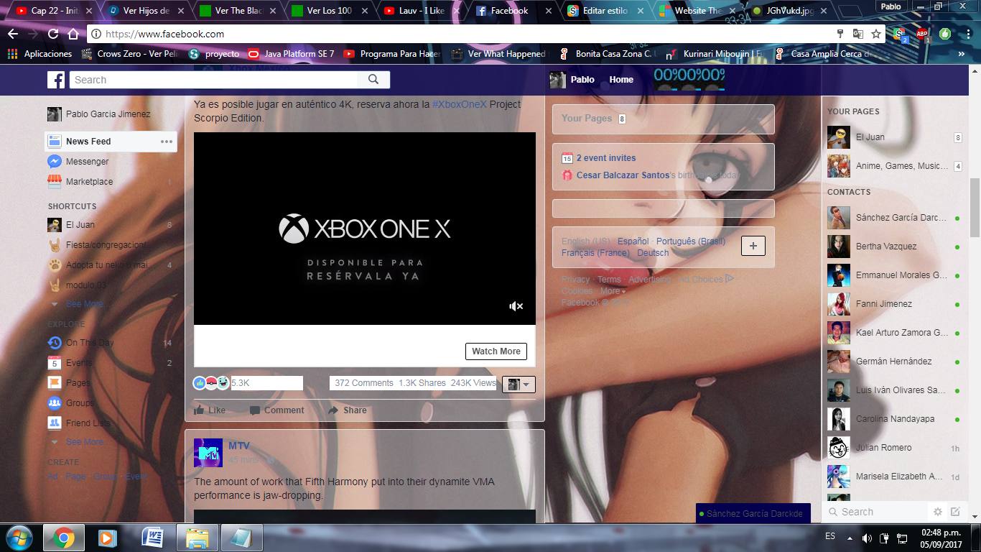The height and width of the screenshot is (552, 981).
Task: Click Watch More on the Xbox video
Action: tap(496, 351)
